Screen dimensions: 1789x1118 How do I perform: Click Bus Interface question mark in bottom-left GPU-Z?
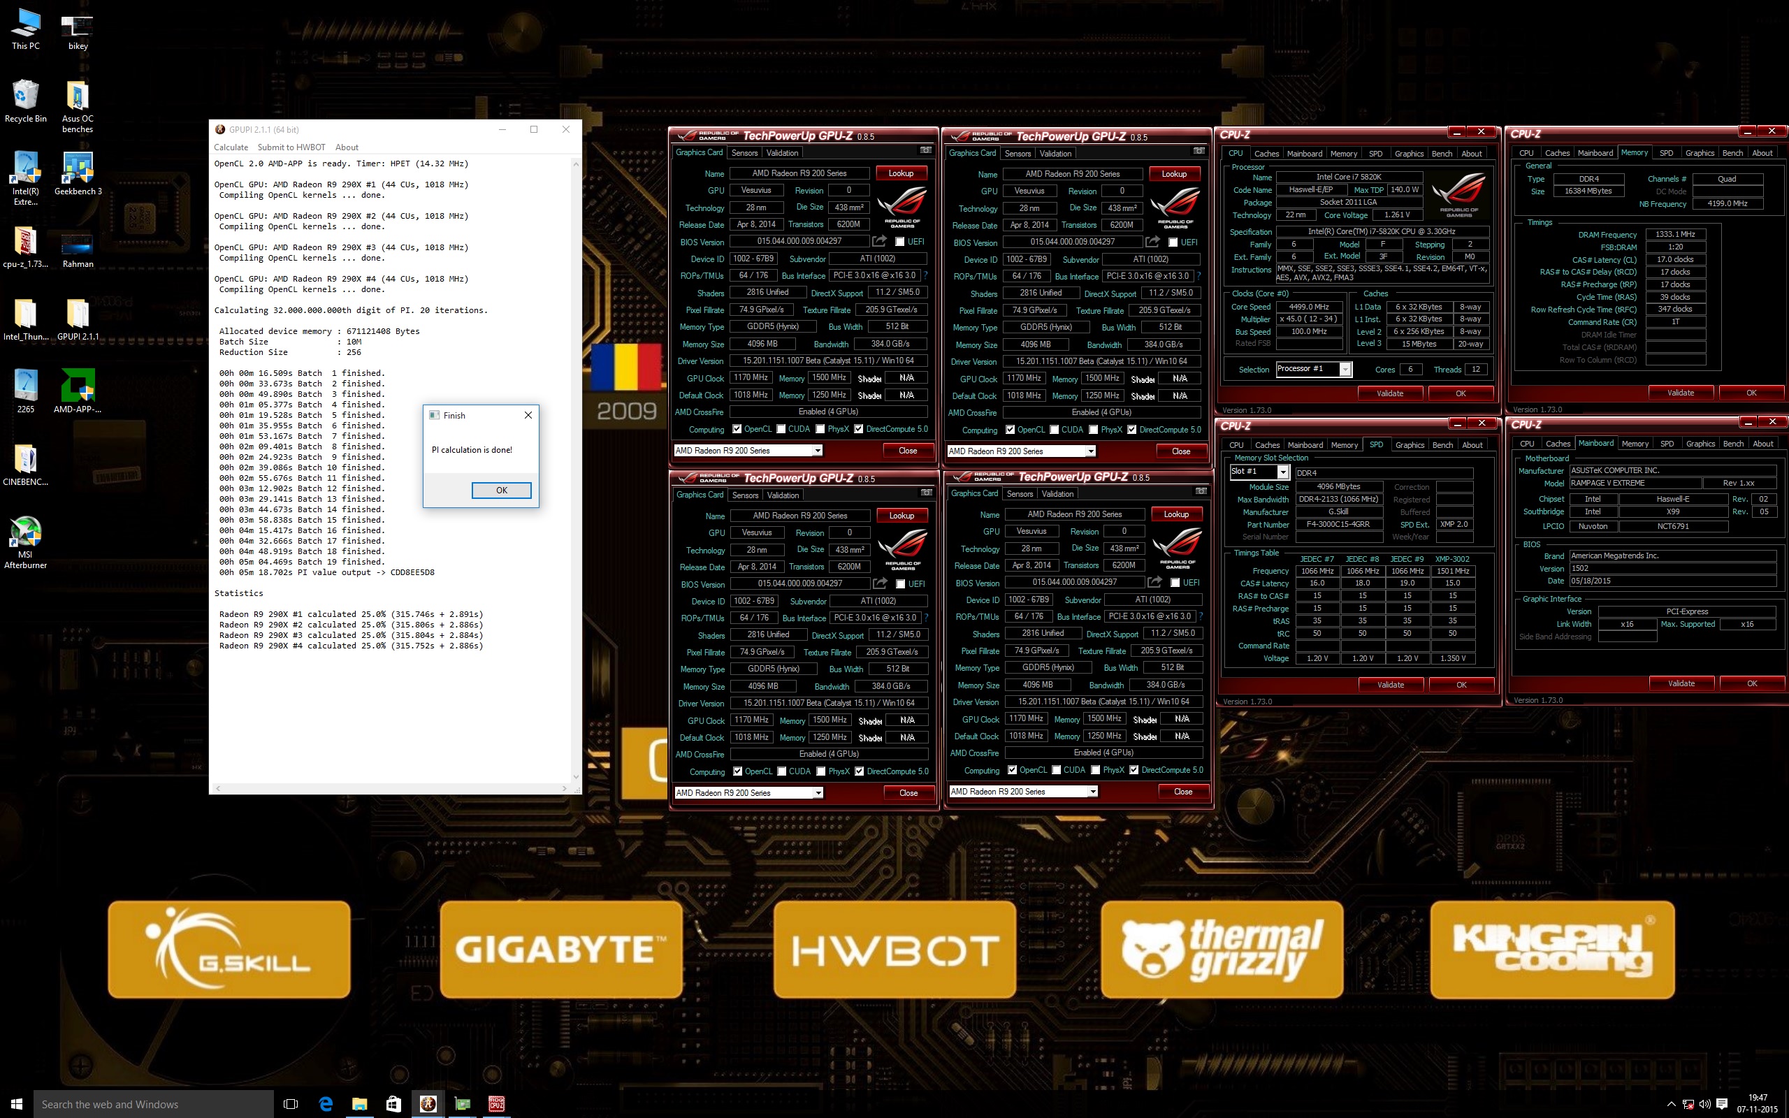(x=925, y=618)
